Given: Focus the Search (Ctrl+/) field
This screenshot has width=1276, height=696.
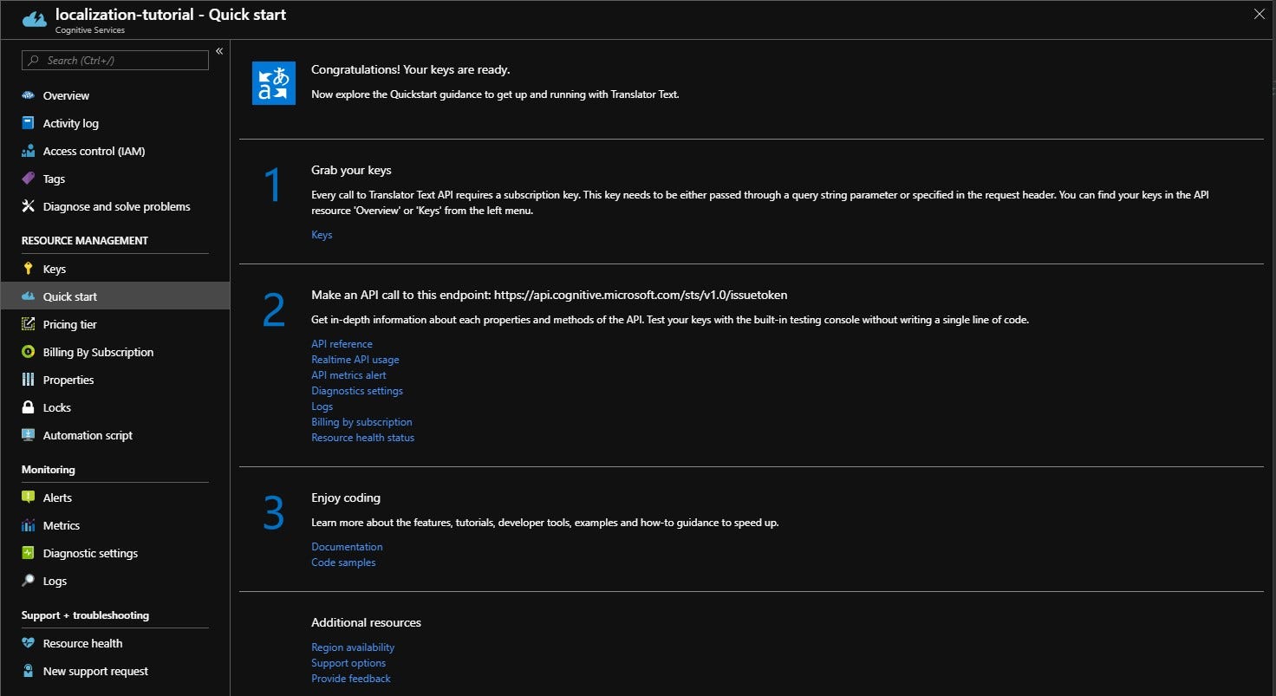Looking at the screenshot, I should pos(115,60).
